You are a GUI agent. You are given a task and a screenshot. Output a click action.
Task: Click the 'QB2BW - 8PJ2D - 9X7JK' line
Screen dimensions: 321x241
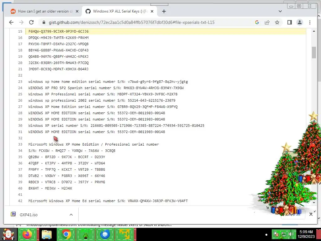67,157
